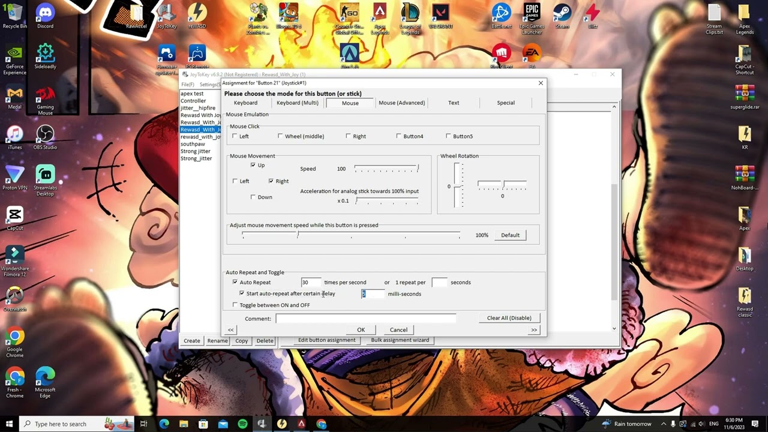
Task: Uncheck the Auto Repeat checkbox
Action: click(x=235, y=282)
